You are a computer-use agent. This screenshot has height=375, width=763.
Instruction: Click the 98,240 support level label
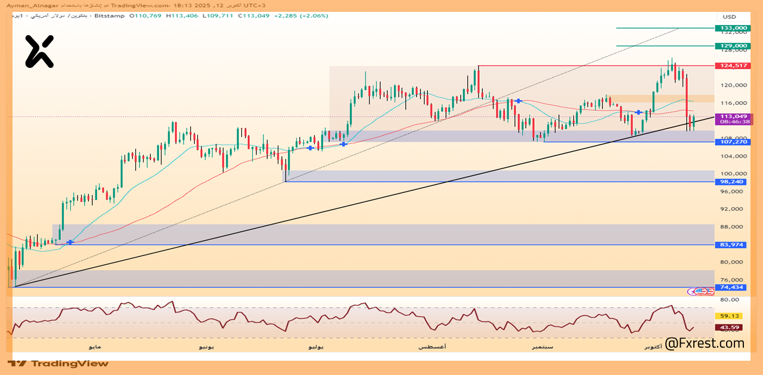733,182
